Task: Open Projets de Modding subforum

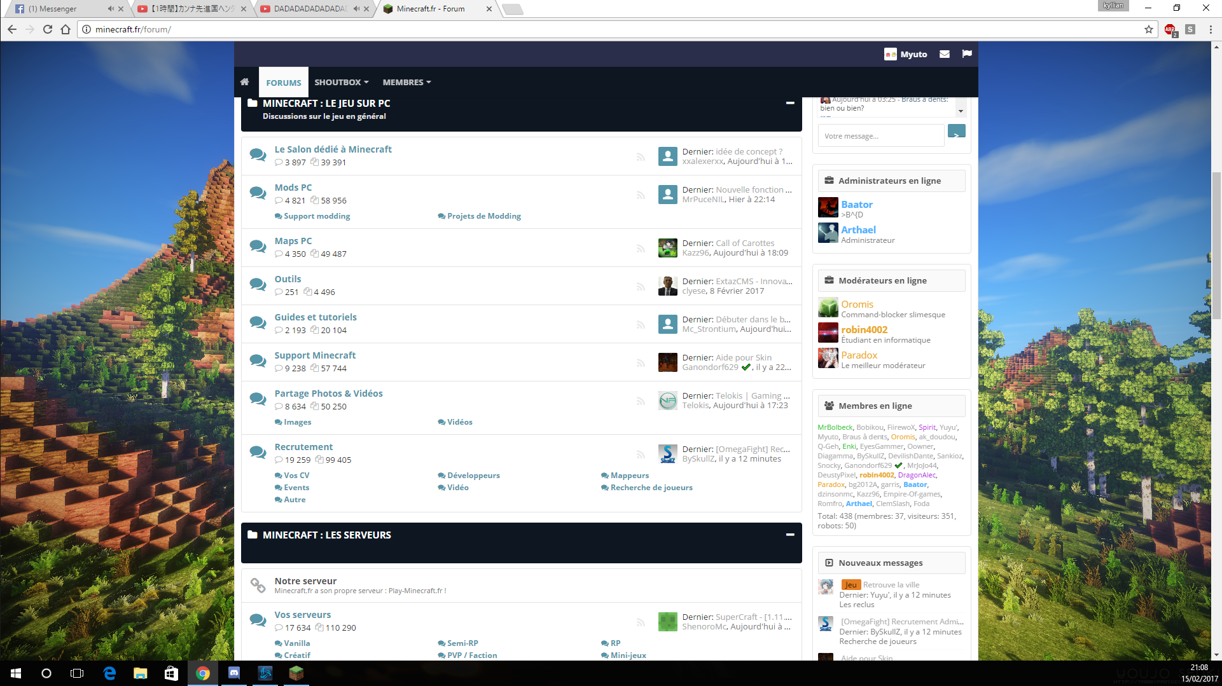Action: (484, 216)
